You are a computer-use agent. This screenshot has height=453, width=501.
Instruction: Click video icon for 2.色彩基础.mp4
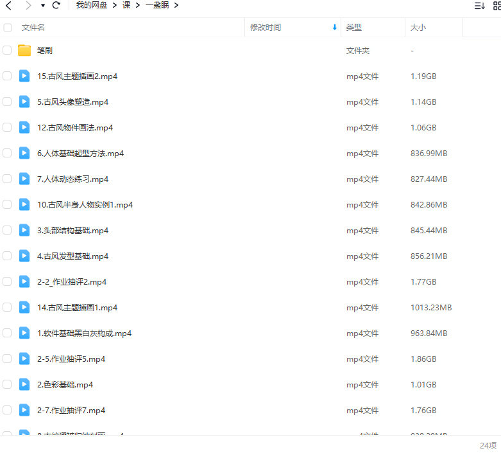pyautogui.click(x=24, y=385)
